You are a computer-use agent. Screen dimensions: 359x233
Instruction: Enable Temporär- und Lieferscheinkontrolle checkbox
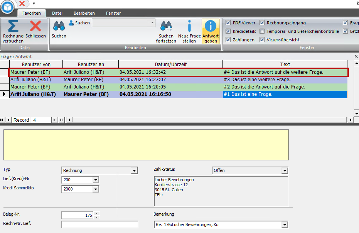tap(262, 31)
